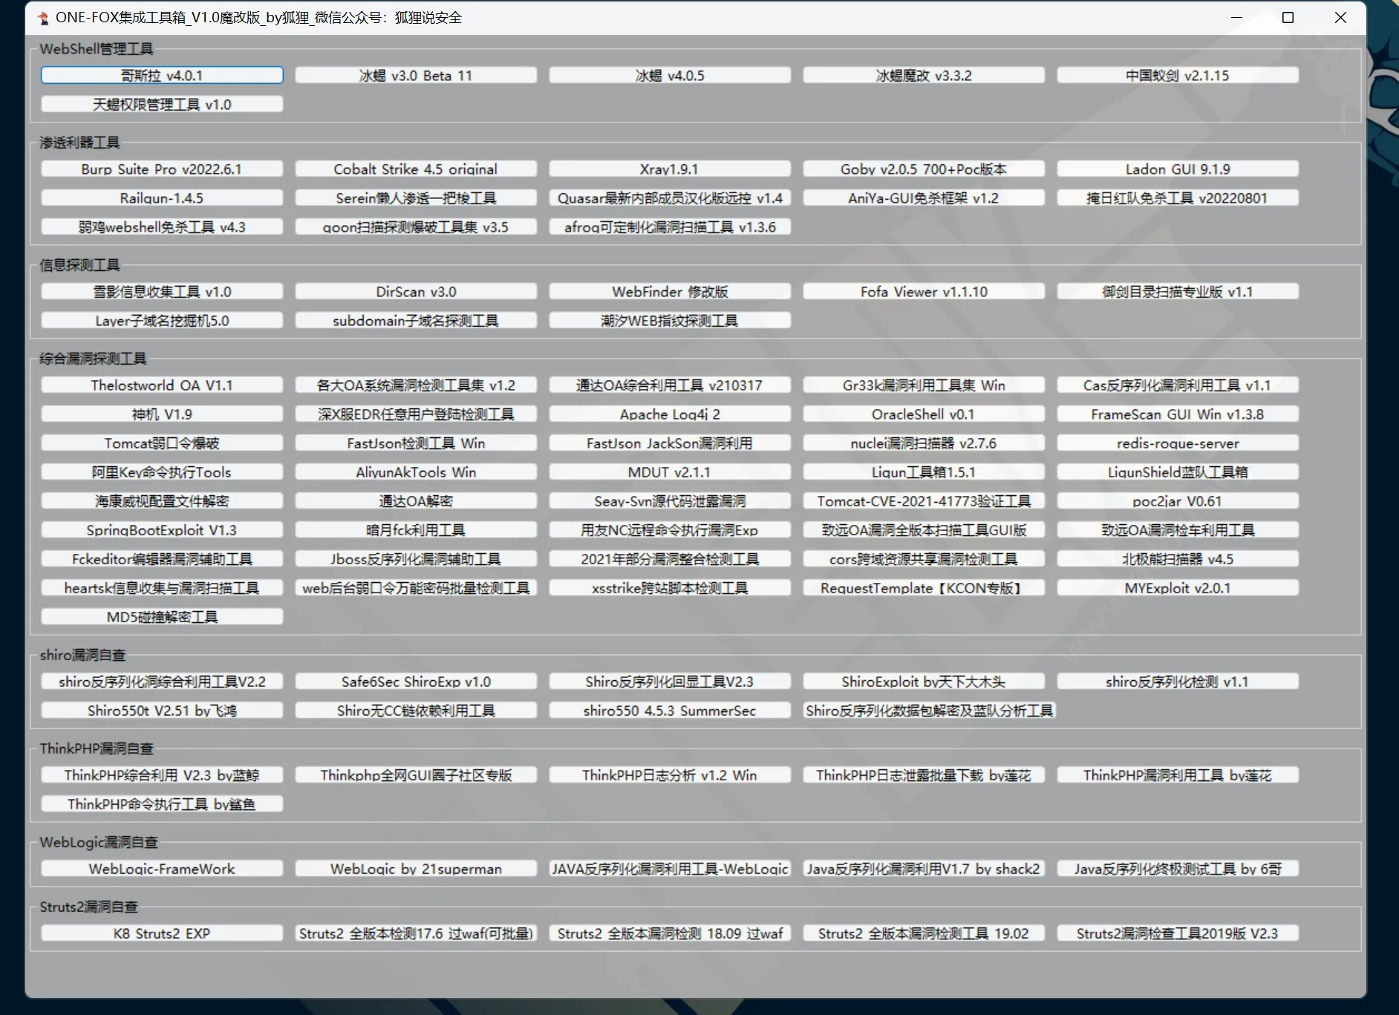Screen dimensions: 1399x1015
Task: Launch AliyunAkTools Win
Action: (416, 472)
